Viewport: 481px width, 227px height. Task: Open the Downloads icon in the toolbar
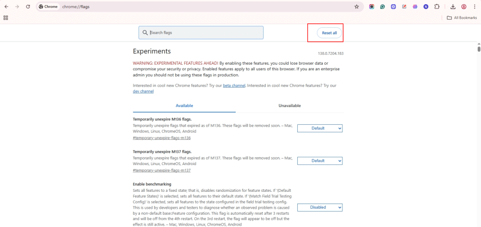453,7
